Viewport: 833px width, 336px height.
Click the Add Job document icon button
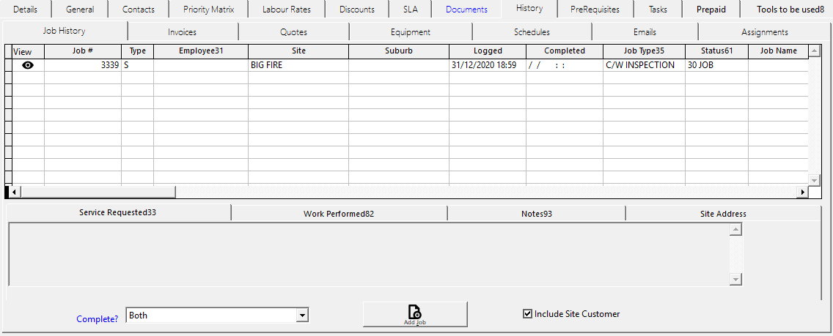click(x=414, y=314)
